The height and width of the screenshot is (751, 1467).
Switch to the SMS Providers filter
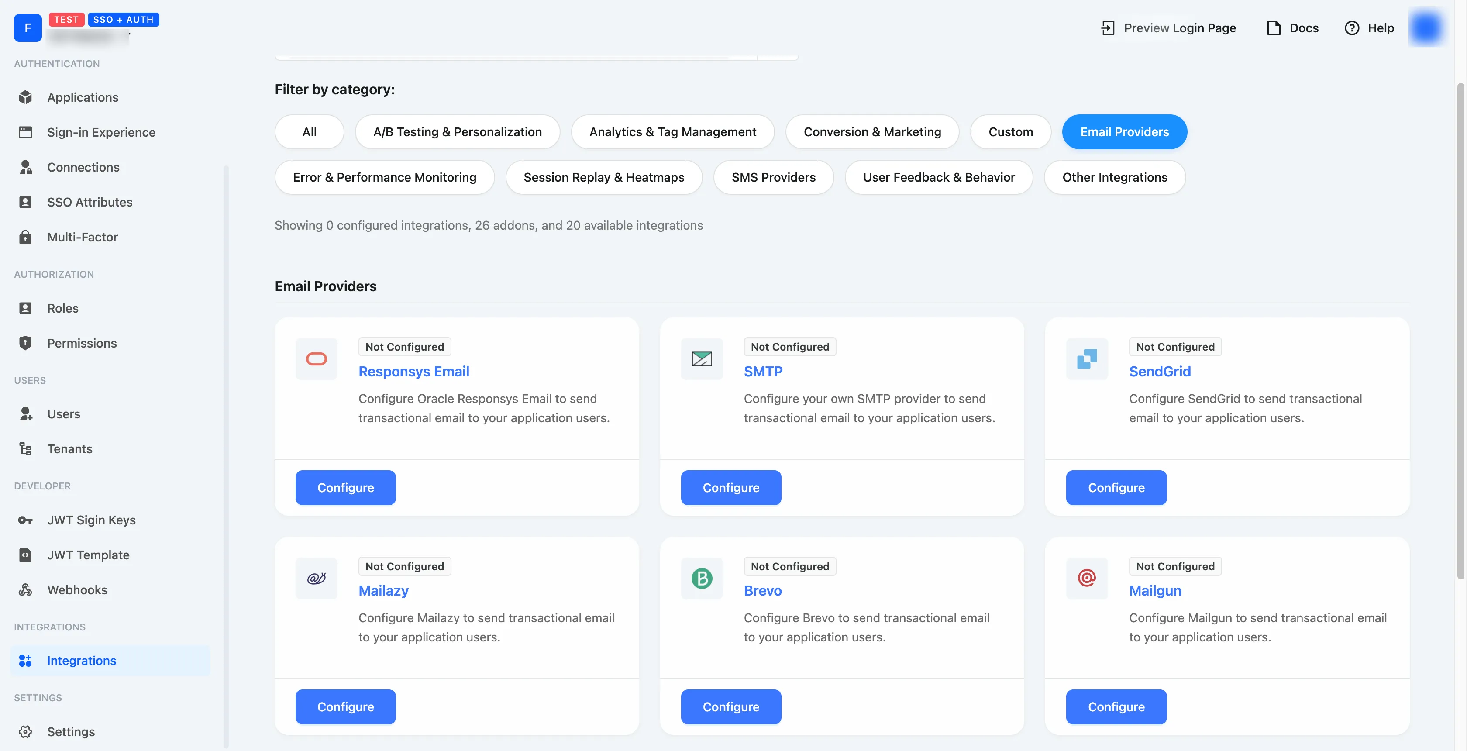(x=773, y=177)
